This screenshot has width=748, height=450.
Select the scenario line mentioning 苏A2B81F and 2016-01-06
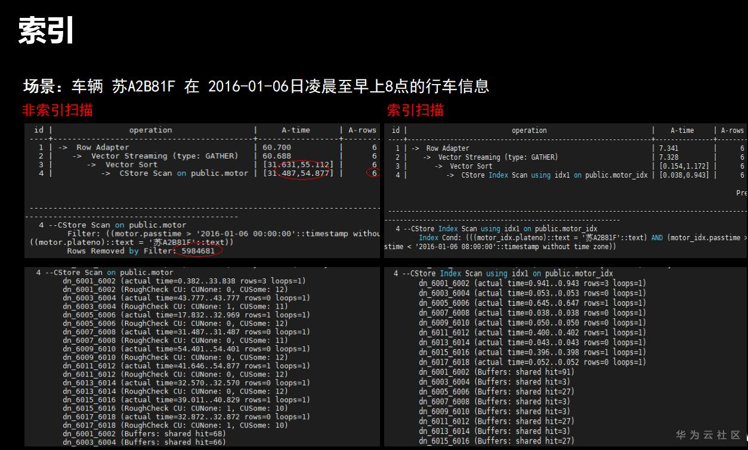pos(256,86)
